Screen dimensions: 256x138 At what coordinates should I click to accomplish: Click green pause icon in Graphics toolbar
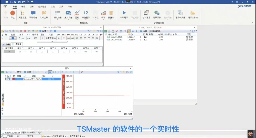[3, 72]
